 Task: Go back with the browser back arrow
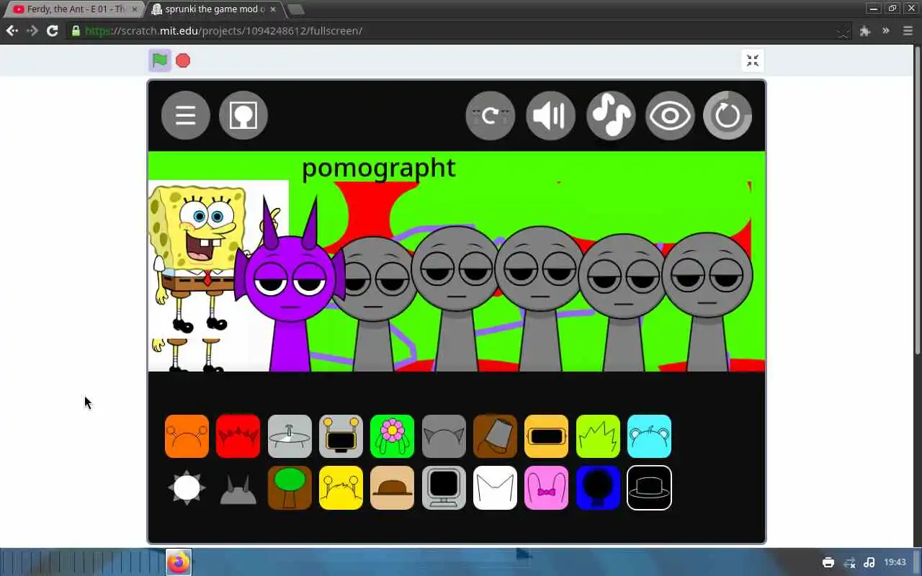(12, 31)
